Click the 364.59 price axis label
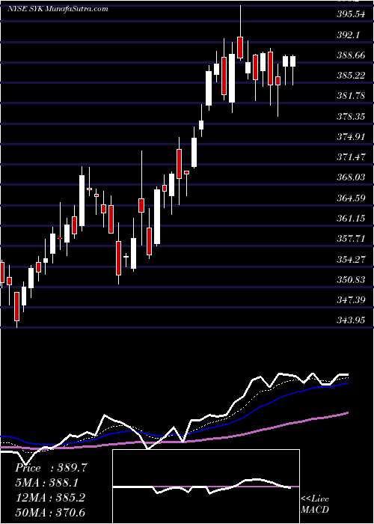 (351, 198)
